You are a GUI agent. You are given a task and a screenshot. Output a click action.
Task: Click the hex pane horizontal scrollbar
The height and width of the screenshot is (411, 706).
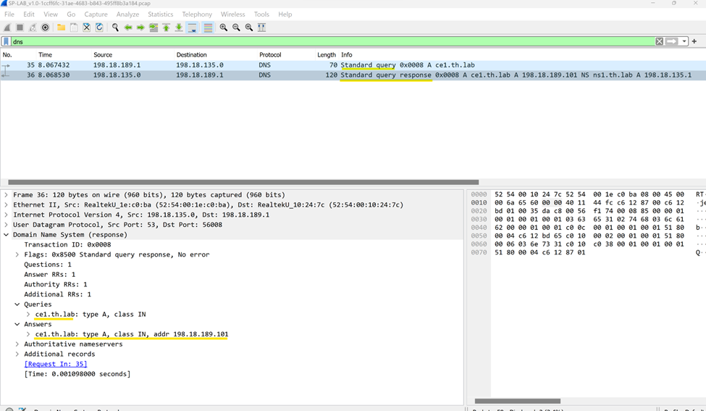(517, 401)
